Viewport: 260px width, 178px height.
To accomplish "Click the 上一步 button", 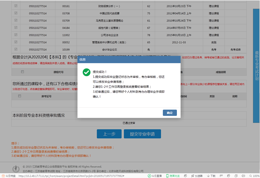I will click(x=109, y=134).
